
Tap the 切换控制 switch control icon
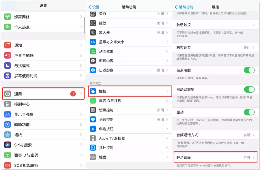[x=93, y=110]
